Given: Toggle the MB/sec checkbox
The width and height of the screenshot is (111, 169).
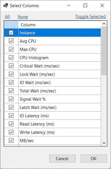Looking at the screenshot, I should [x=11, y=140].
